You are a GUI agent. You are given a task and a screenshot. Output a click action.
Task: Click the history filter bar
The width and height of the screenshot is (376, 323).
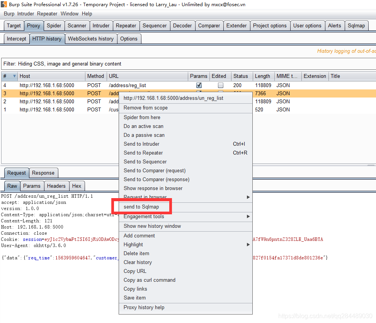pyautogui.click(x=189, y=64)
